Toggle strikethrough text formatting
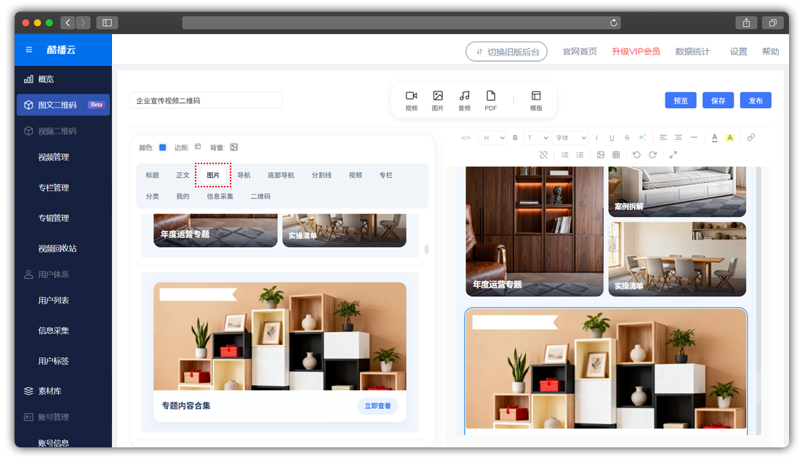Image resolution: width=800 pixels, height=459 pixels. click(x=627, y=137)
